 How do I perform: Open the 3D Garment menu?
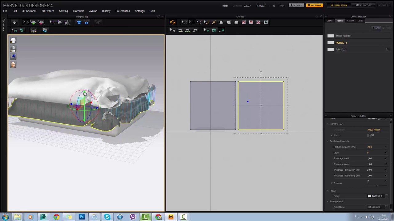tap(29, 11)
